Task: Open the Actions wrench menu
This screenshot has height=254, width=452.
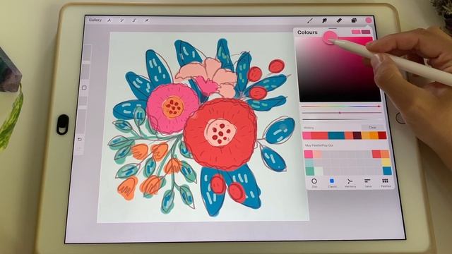Action: pos(109,20)
